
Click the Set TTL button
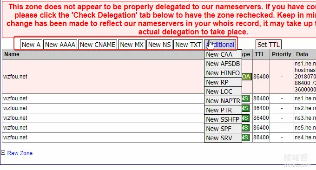269,45
